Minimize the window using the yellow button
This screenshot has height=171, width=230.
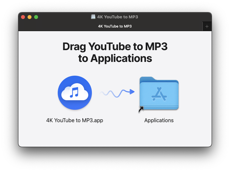click(x=30, y=17)
